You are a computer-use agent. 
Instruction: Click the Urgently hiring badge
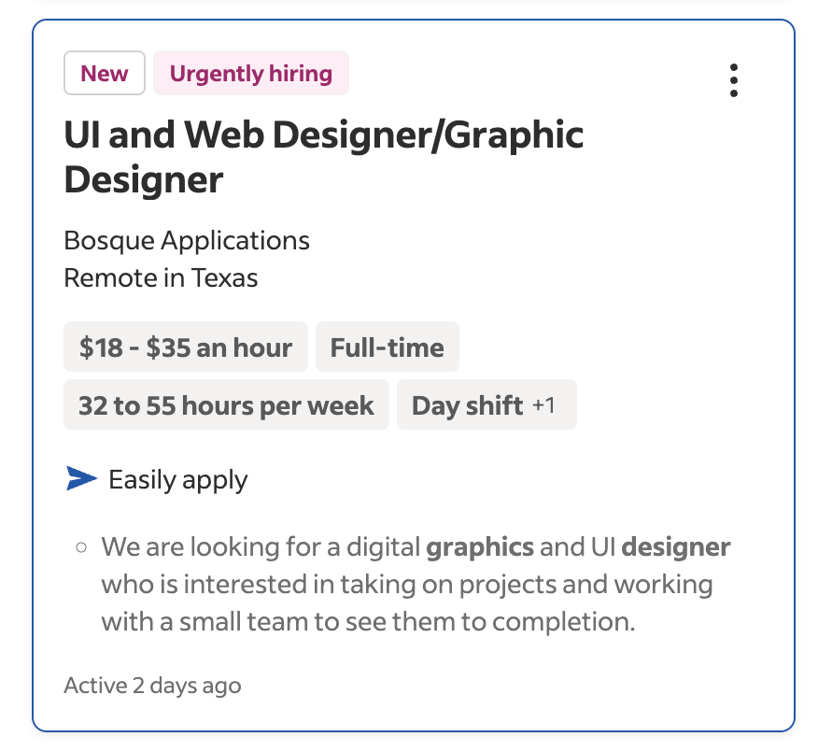251,74
